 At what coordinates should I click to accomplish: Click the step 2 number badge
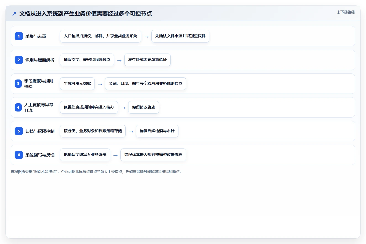(x=19, y=60)
